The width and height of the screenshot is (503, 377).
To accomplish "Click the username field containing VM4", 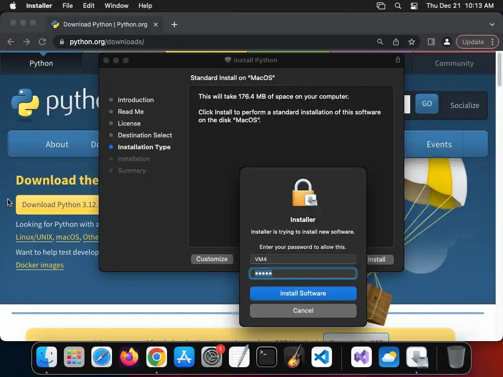I will 303,259.
